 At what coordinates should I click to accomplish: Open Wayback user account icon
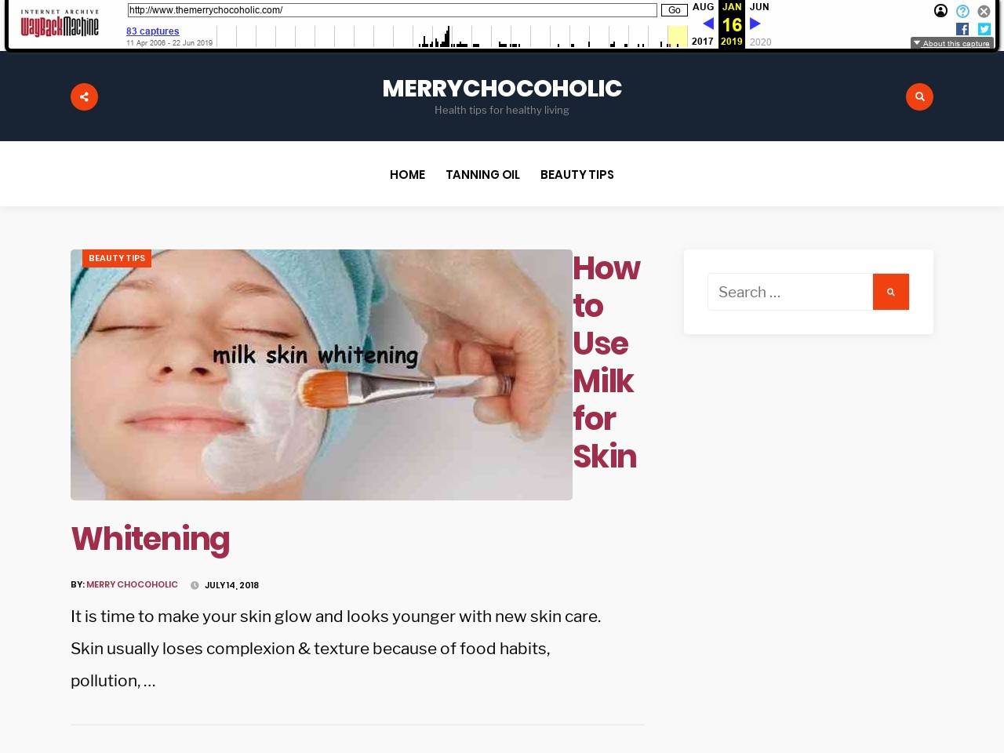tap(940, 11)
